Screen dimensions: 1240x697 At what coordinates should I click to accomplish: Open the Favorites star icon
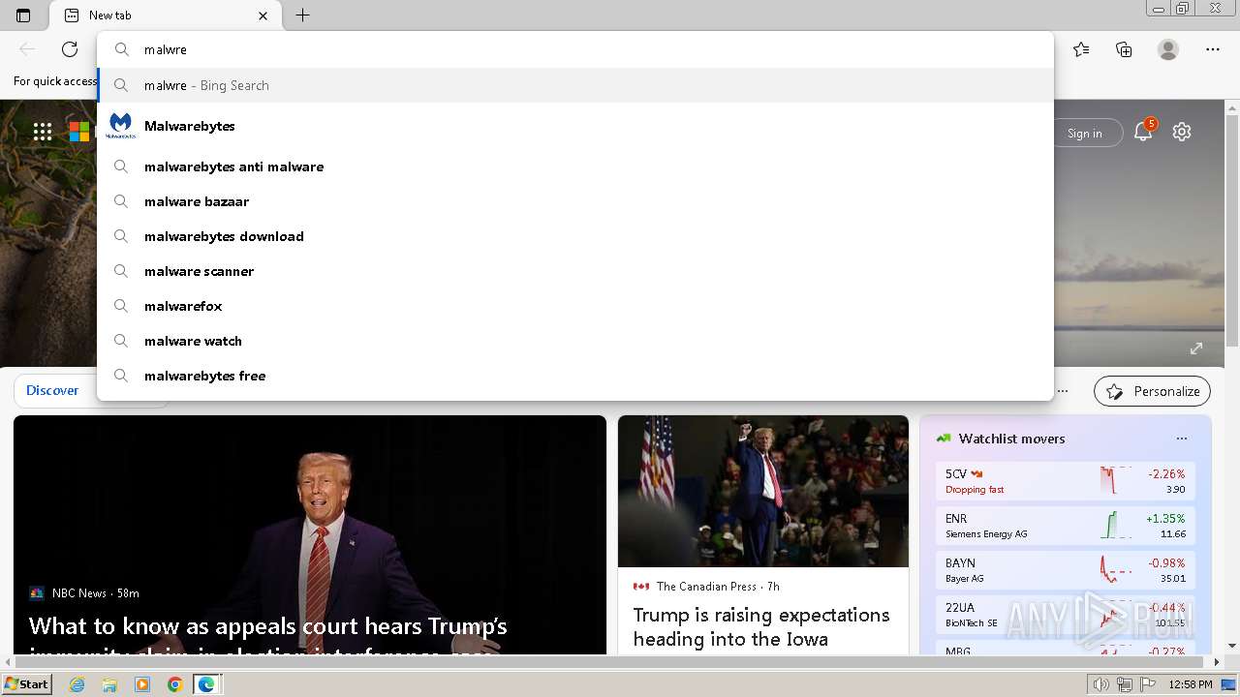[1081, 49]
